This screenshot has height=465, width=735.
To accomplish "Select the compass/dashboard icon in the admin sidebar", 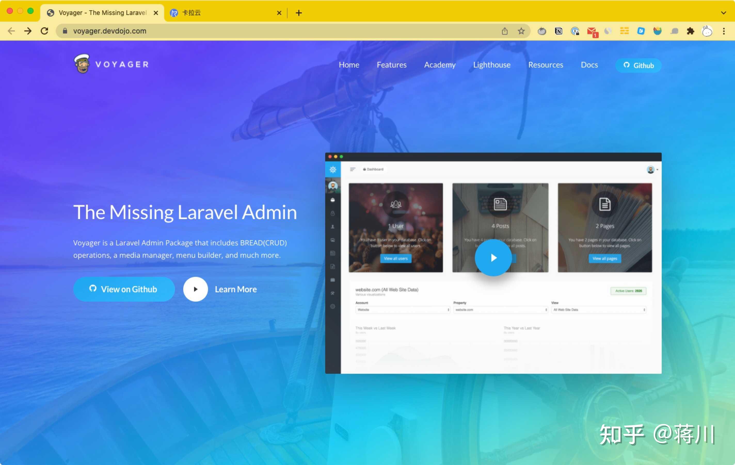I will click(333, 170).
